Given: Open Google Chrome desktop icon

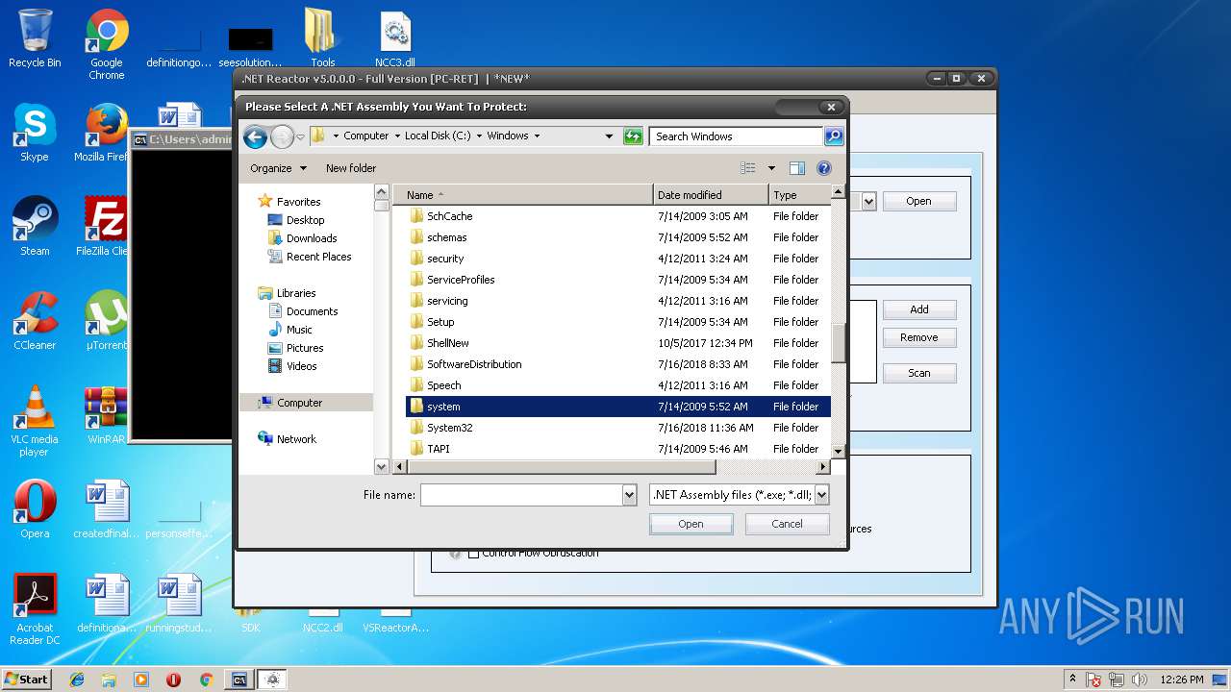Looking at the screenshot, I should click(107, 45).
